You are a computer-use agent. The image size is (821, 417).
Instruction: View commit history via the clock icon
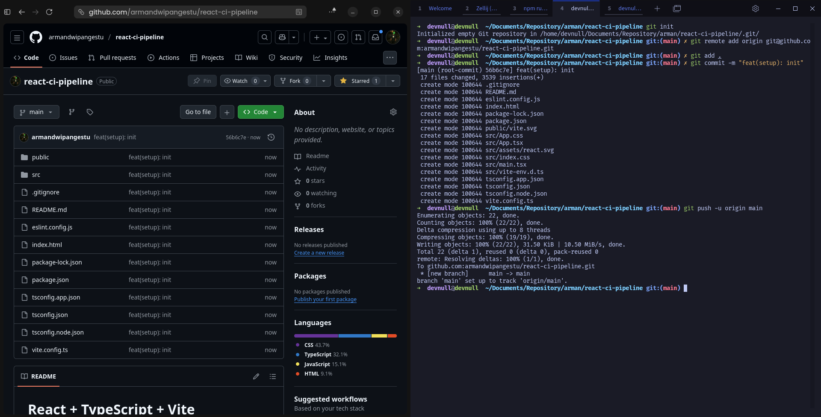pyautogui.click(x=271, y=137)
